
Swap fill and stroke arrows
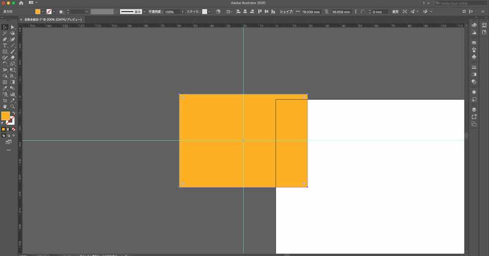click(x=13, y=113)
